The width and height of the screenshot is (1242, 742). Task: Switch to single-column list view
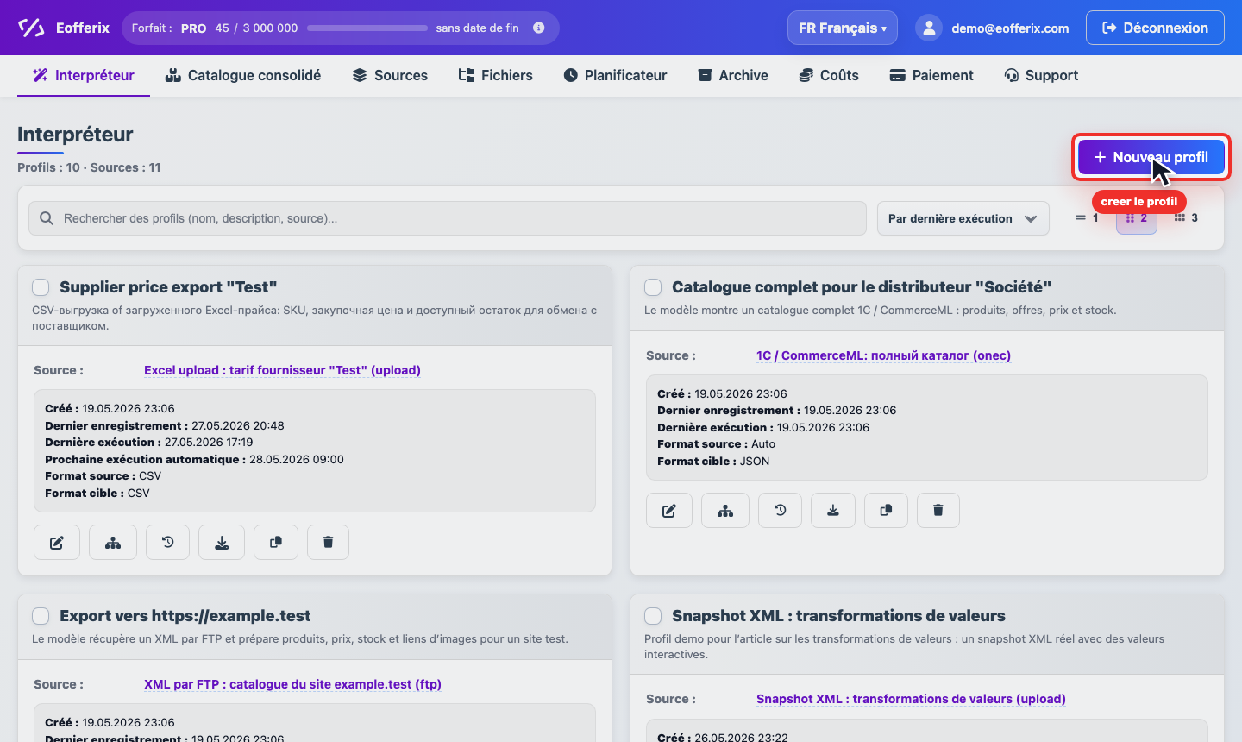point(1087,218)
